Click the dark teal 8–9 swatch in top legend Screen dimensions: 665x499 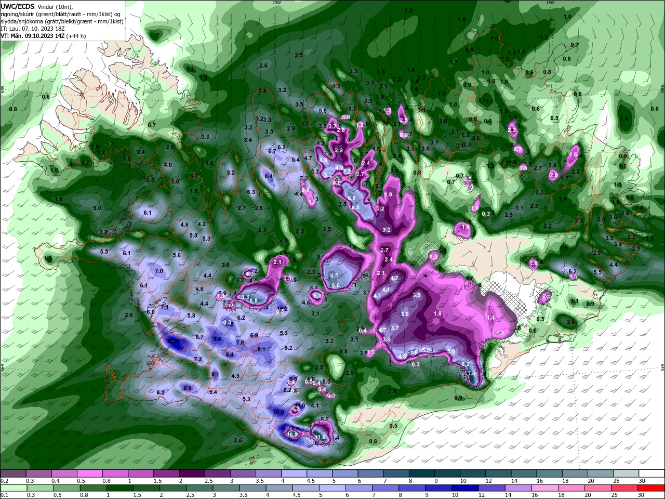(421, 474)
